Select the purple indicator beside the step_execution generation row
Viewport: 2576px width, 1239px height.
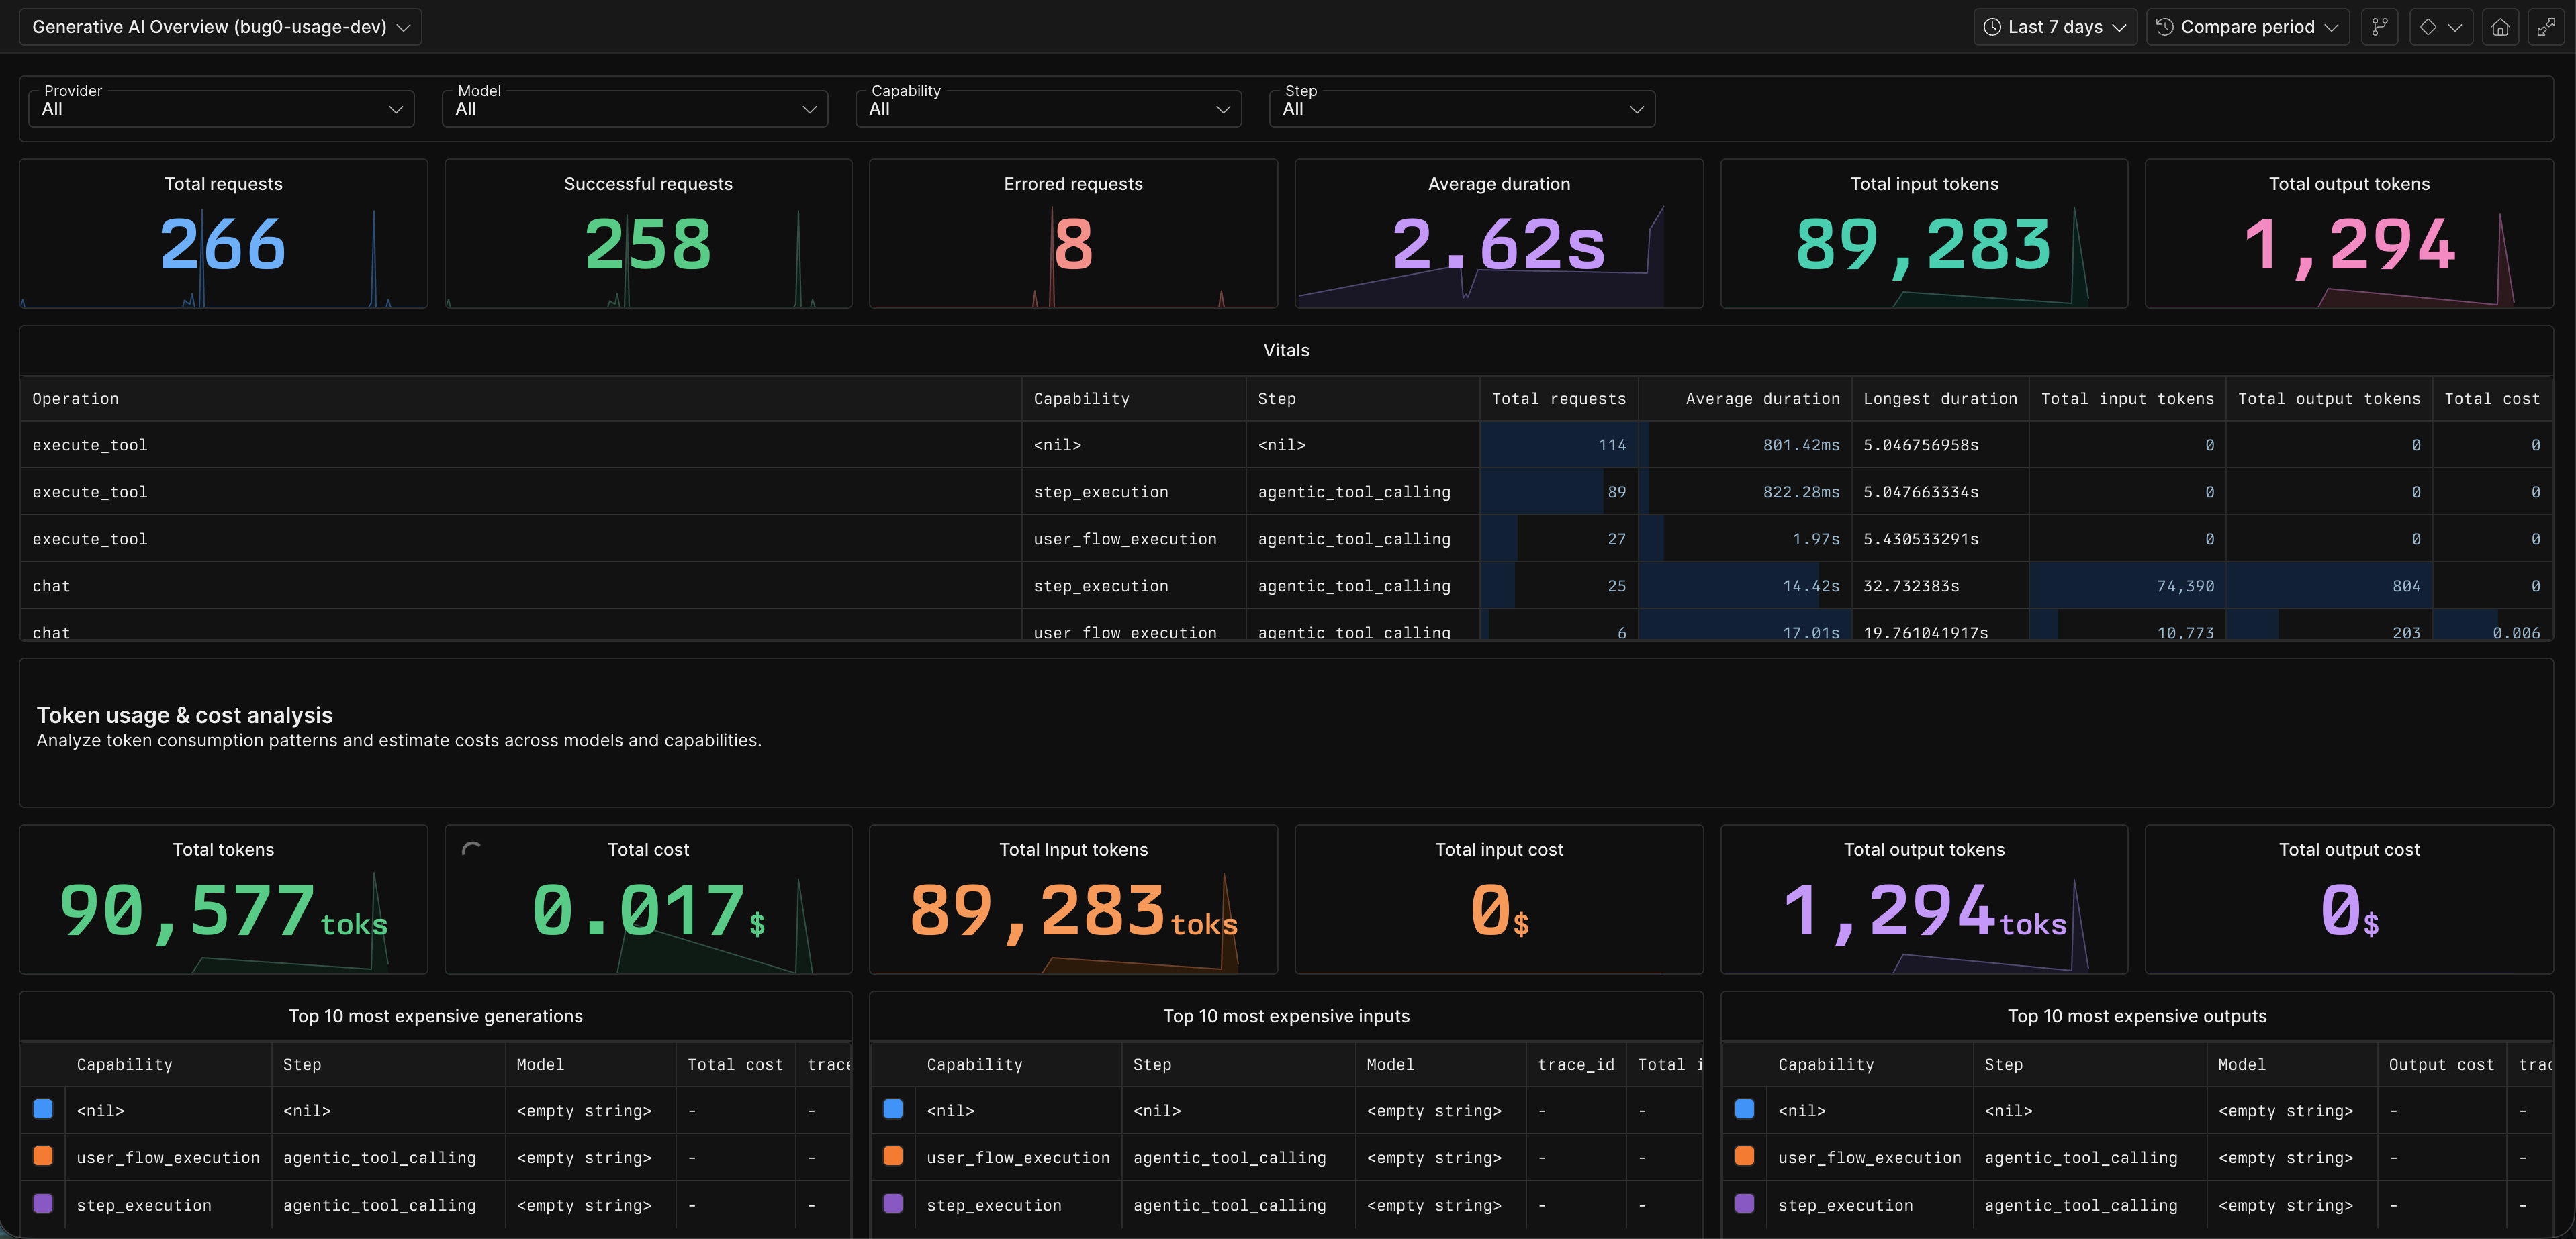(x=43, y=1205)
